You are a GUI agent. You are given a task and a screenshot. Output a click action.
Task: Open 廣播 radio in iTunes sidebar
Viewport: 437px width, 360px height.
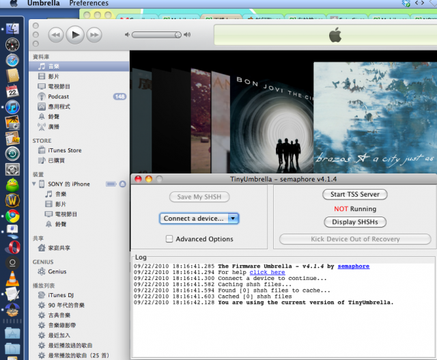(x=79, y=126)
